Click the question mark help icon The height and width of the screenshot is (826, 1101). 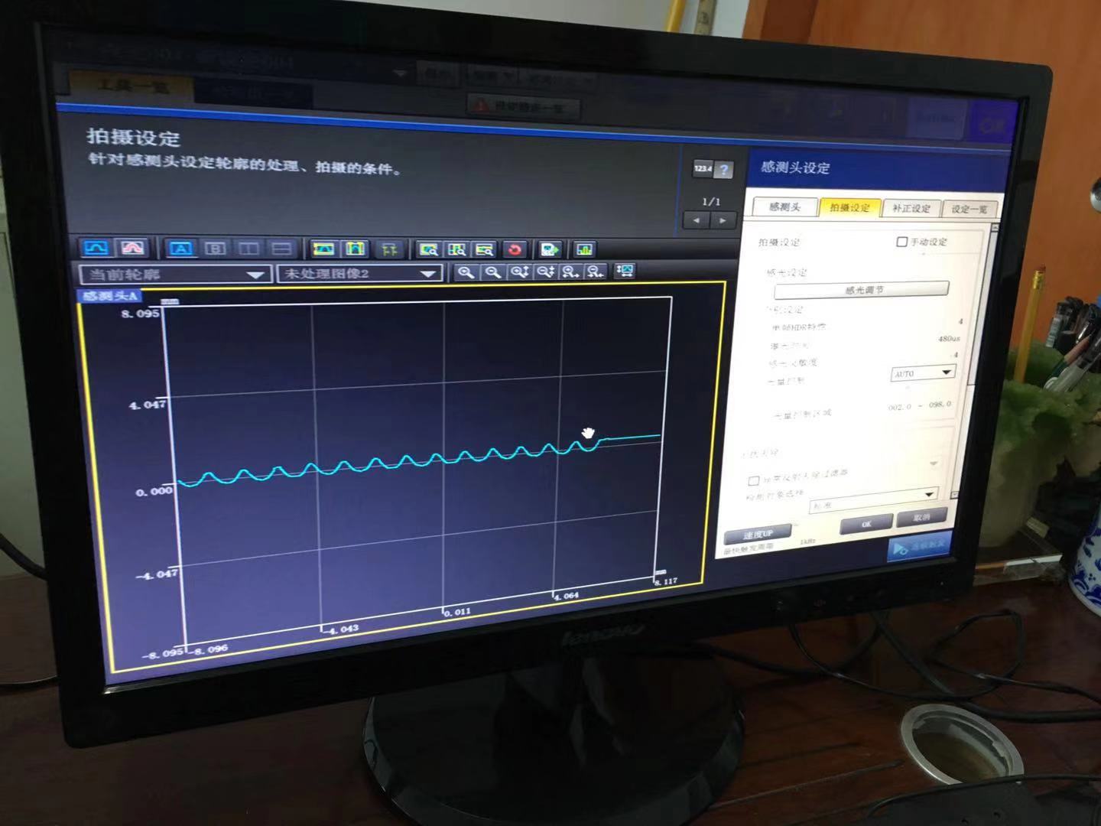(723, 170)
